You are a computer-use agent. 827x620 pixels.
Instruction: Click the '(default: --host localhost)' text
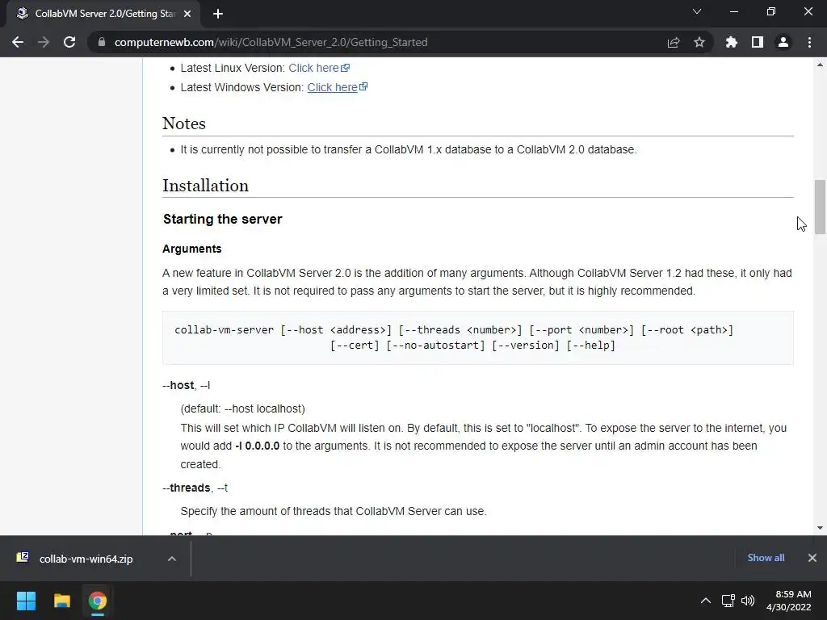coord(242,409)
